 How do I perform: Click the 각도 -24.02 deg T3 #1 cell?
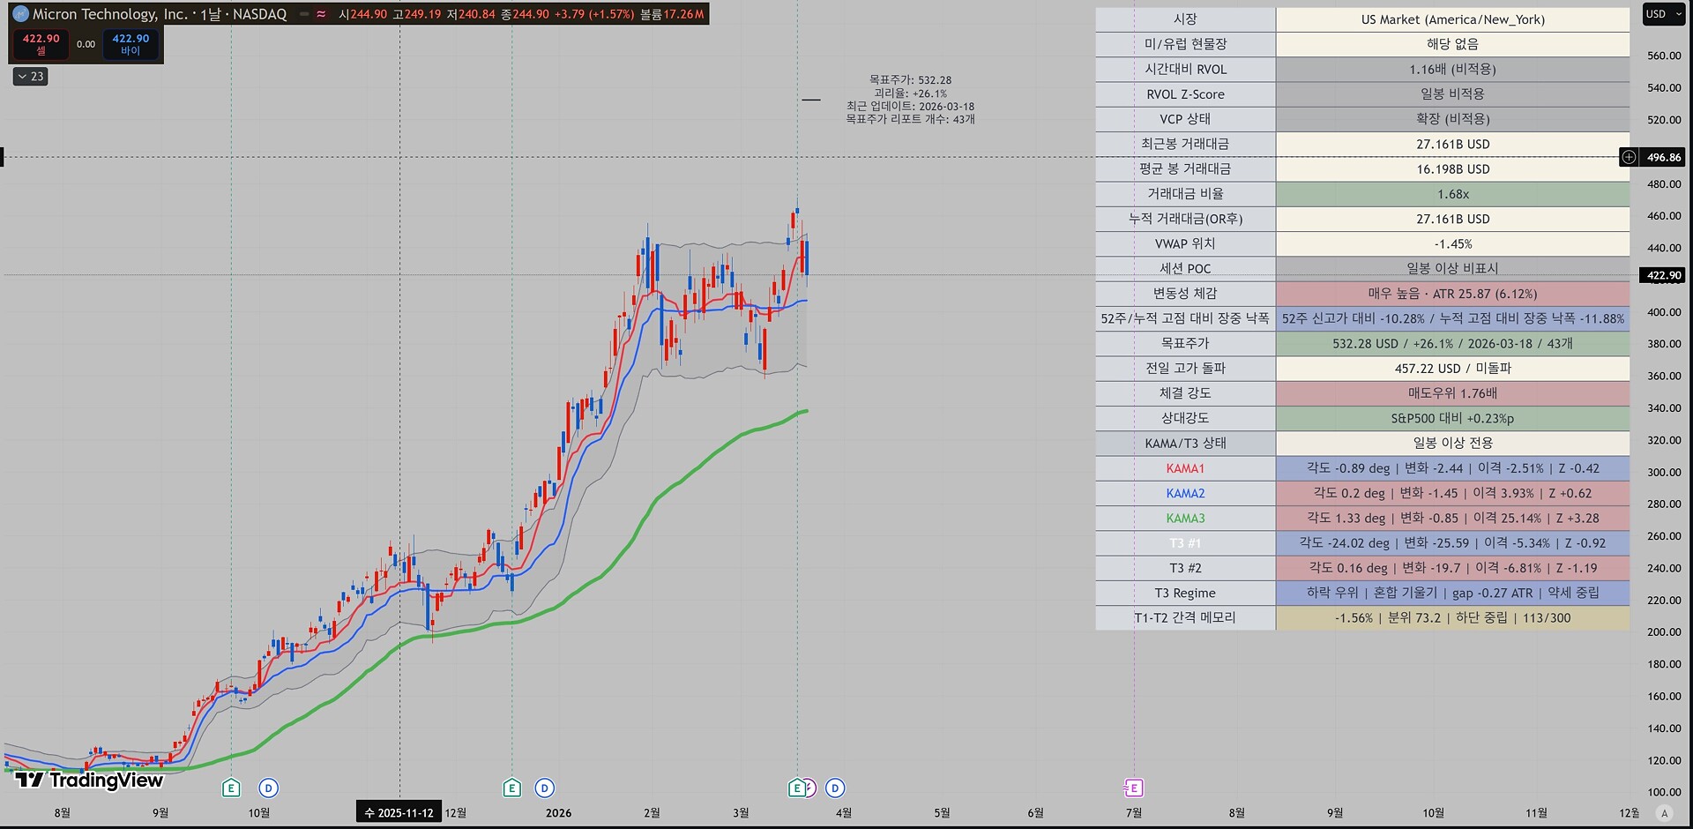1452,543
